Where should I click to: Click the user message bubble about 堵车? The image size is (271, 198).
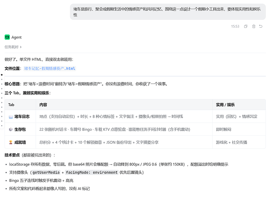[167, 12]
